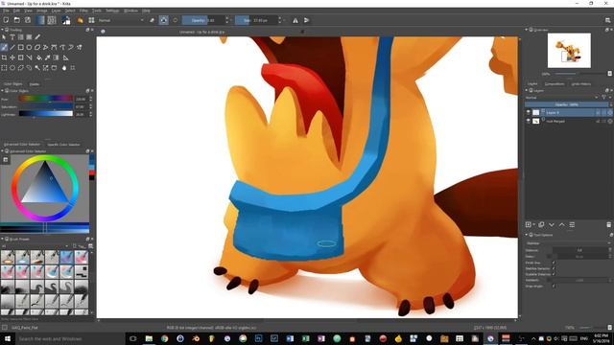Delete the selected layer with trash icon
The image size is (614, 345).
pos(608,224)
